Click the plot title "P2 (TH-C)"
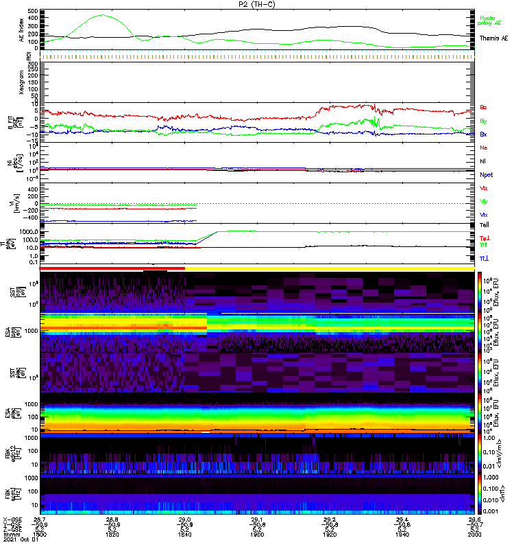The image size is (514, 549). tap(256, 4)
